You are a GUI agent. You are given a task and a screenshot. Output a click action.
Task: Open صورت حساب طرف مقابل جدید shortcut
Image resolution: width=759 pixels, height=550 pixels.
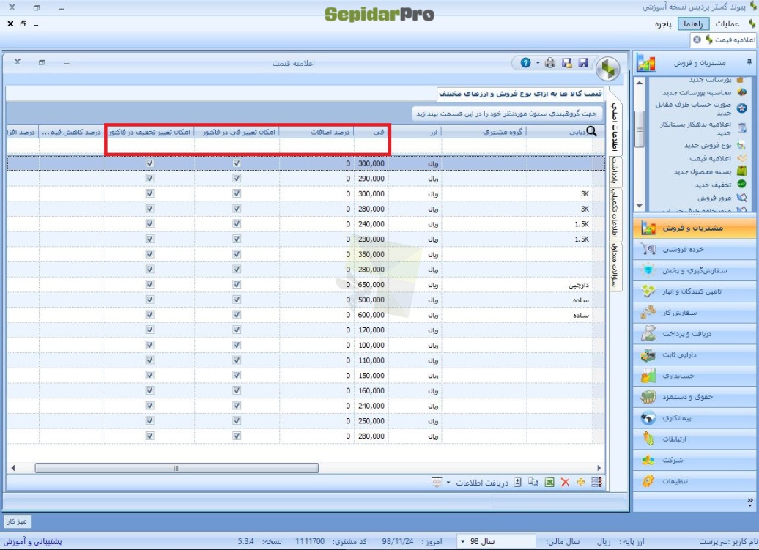click(x=693, y=108)
